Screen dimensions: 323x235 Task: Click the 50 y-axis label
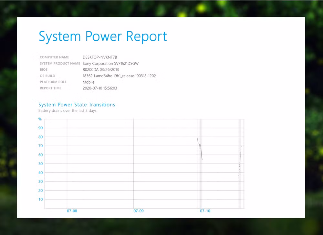[41, 164]
